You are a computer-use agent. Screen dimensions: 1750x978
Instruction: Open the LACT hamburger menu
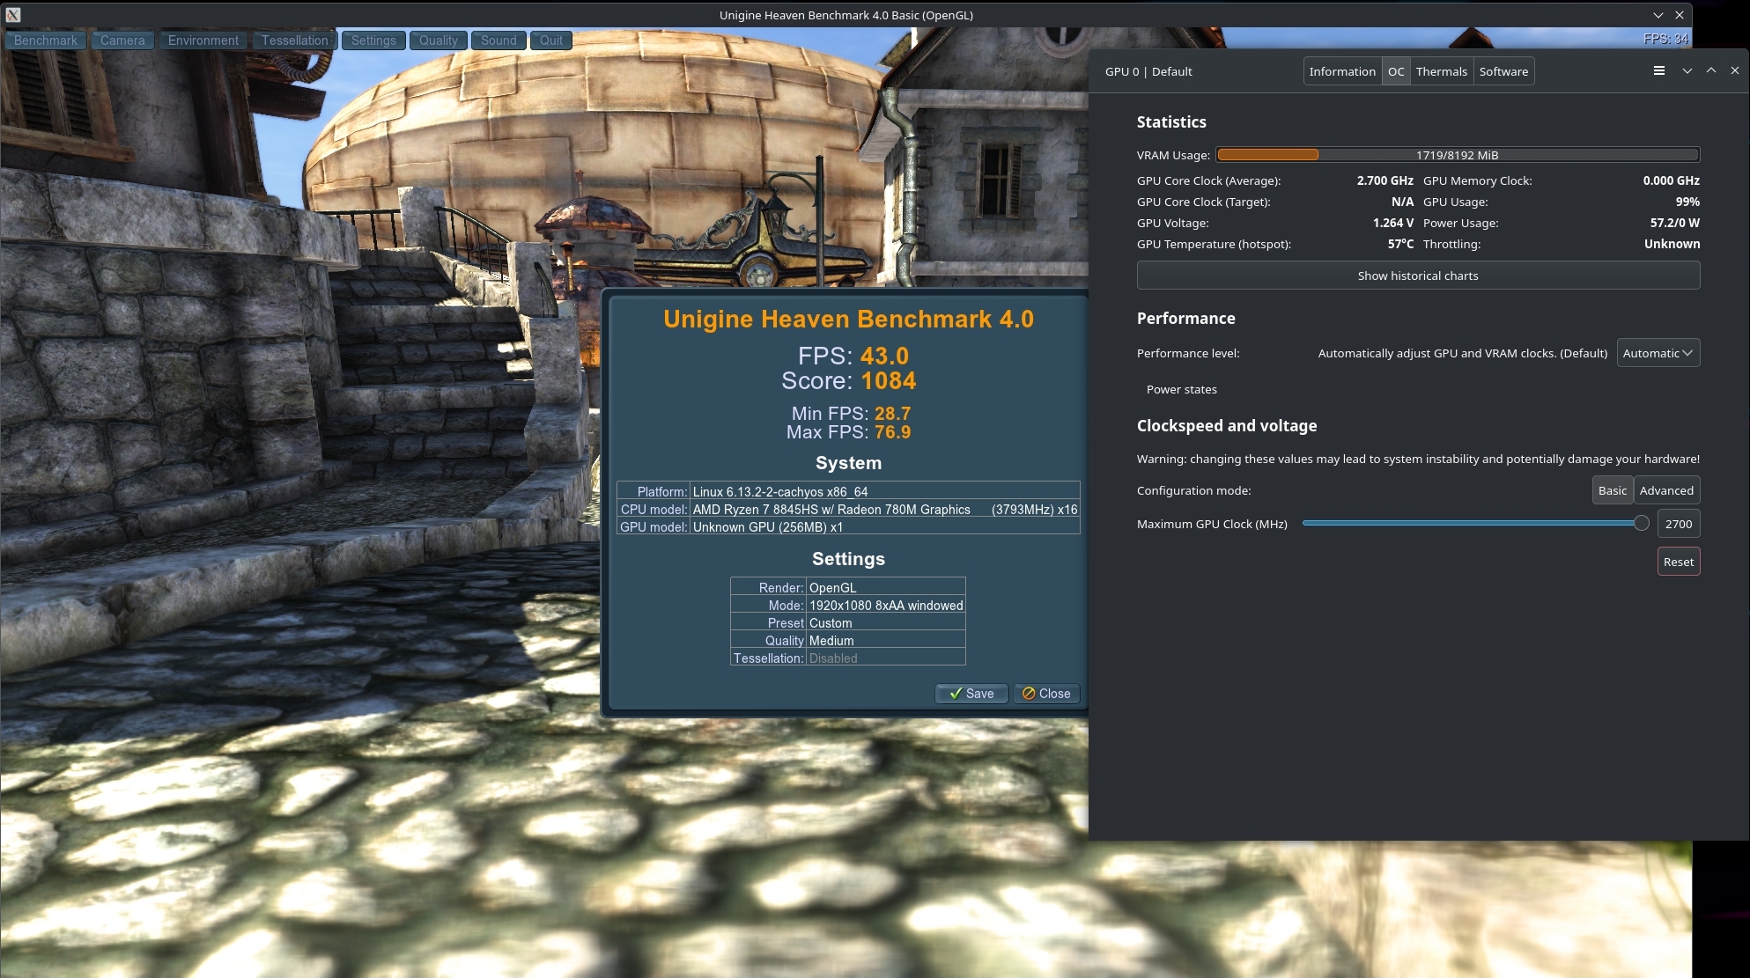(1658, 71)
